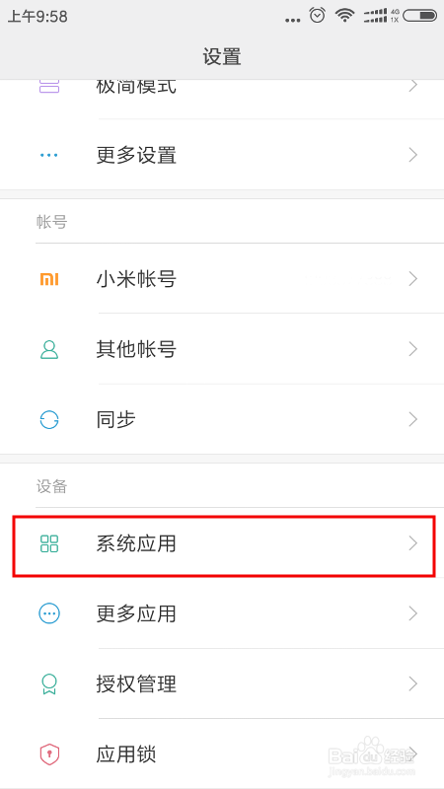Open the 应用锁 settings row
Viewport: 444px width, 789px height.
(x=222, y=753)
